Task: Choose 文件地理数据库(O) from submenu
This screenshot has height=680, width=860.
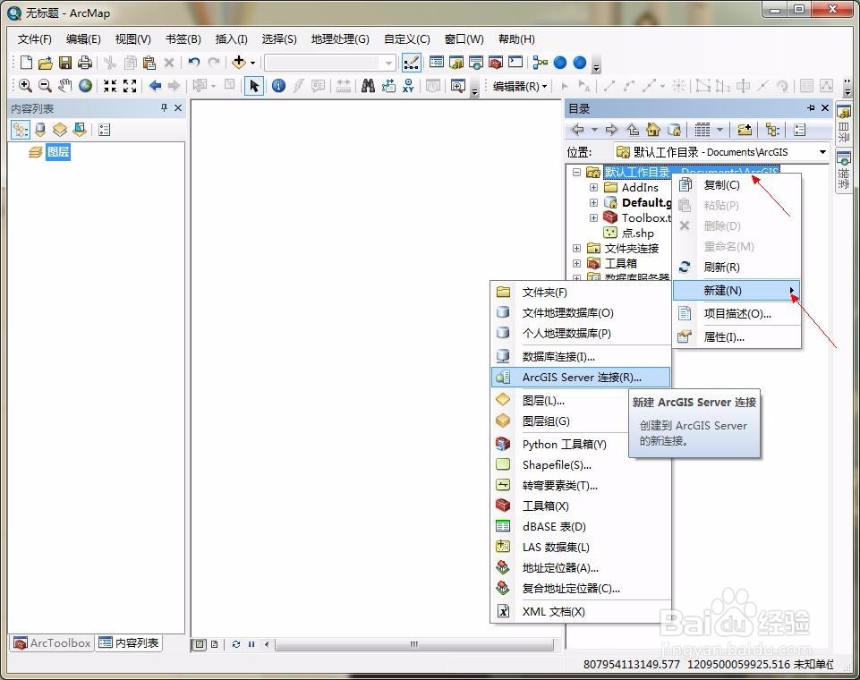Action: click(580, 312)
